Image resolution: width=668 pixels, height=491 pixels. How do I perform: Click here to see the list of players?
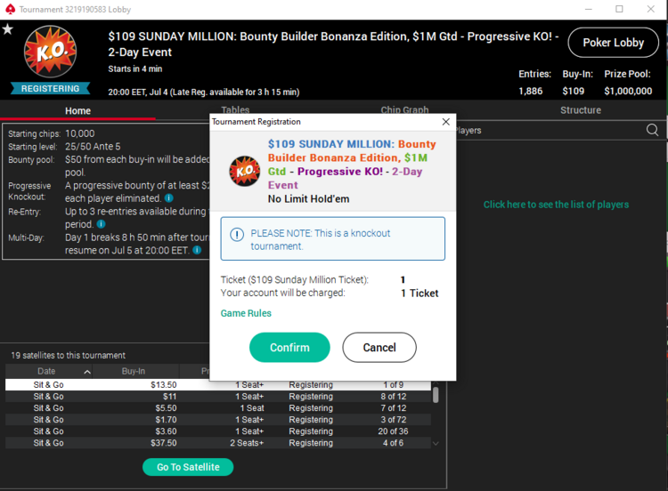tap(556, 205)
